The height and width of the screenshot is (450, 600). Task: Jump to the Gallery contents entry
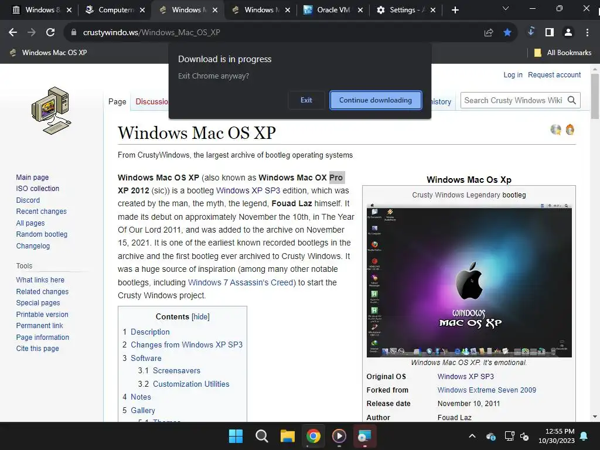[x=143, y=411]
